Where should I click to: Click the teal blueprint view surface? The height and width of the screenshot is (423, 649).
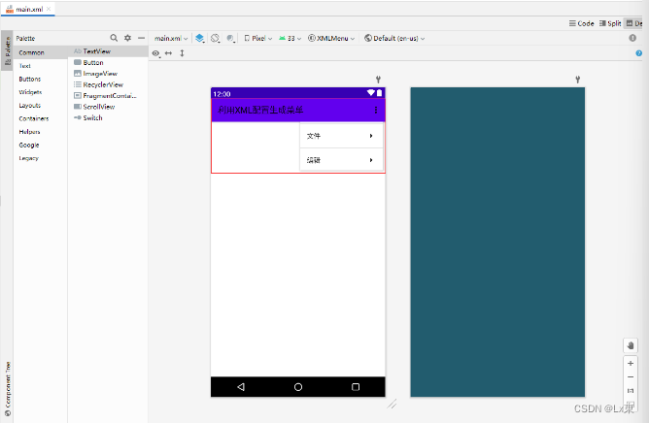tap(497, 242)
